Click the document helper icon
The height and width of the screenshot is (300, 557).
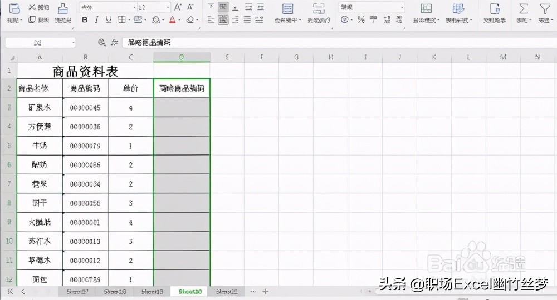point(495,8)
